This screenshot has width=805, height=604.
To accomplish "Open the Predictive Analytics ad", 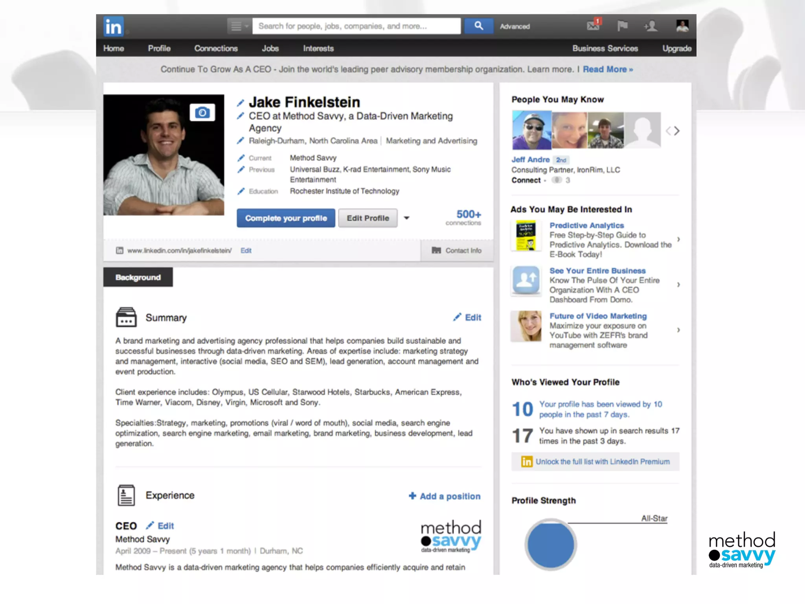I will (586, 225).
